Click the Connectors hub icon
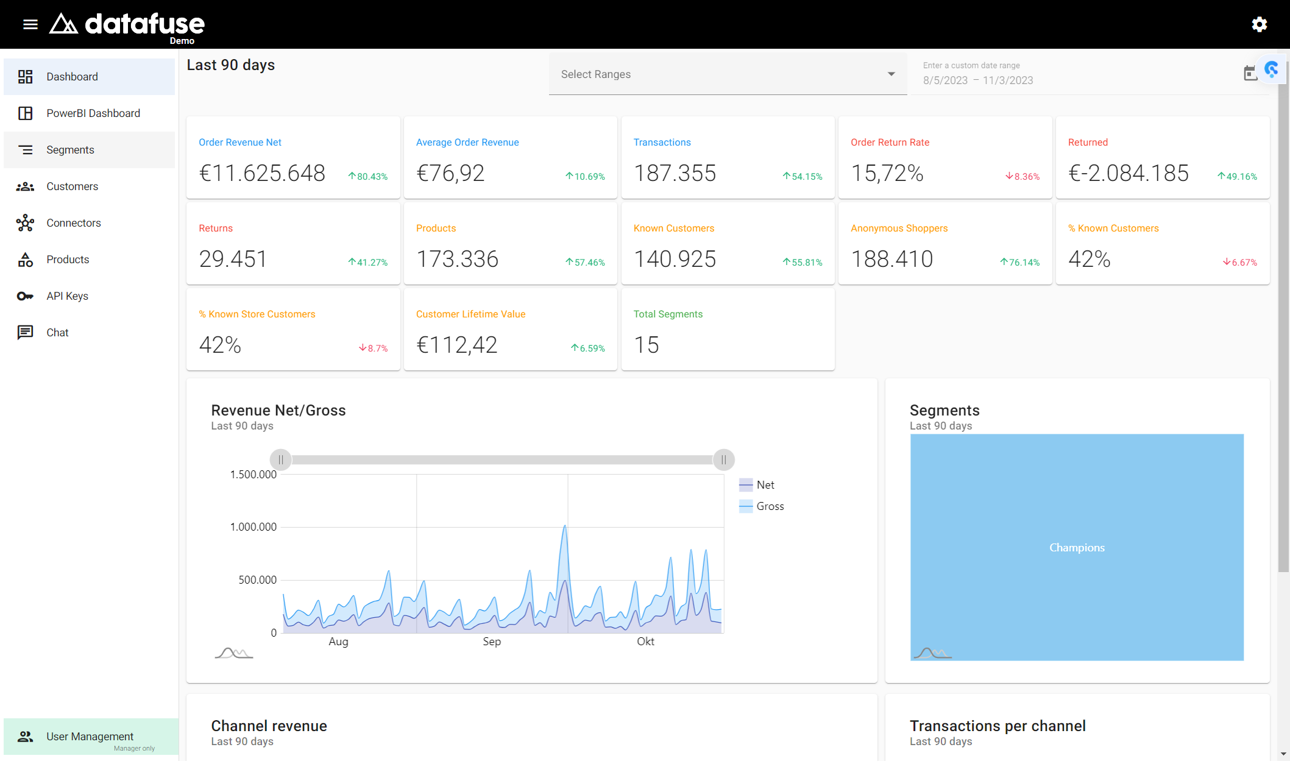This screenshot has height=764, width=1290. [x=25, y=223]
